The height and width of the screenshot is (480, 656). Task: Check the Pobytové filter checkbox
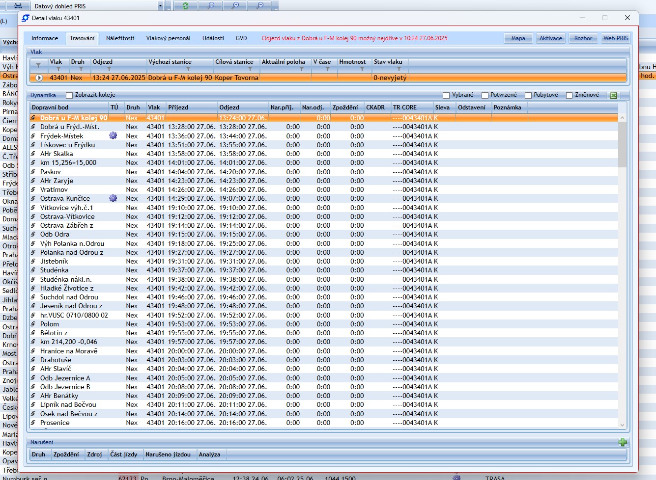[x=528, y=95]
